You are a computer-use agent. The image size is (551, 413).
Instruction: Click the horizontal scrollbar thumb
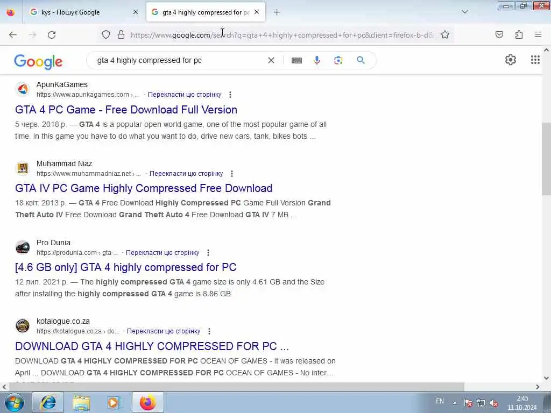pos(237,387)
